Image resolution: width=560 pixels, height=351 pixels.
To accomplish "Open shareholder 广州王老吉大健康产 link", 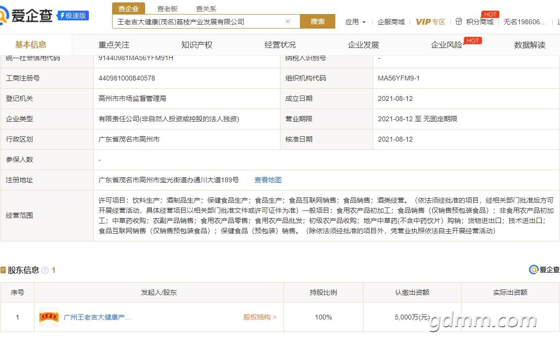I will tap(97, 317).
